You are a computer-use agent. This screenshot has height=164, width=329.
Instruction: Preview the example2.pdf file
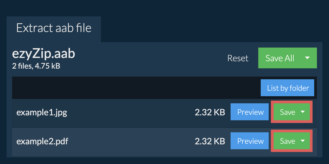pos(250,141)
